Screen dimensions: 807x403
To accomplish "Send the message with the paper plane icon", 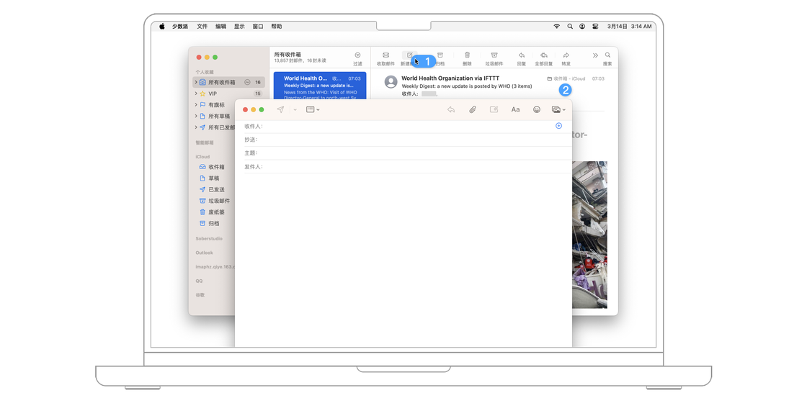I will click(280, 109).
